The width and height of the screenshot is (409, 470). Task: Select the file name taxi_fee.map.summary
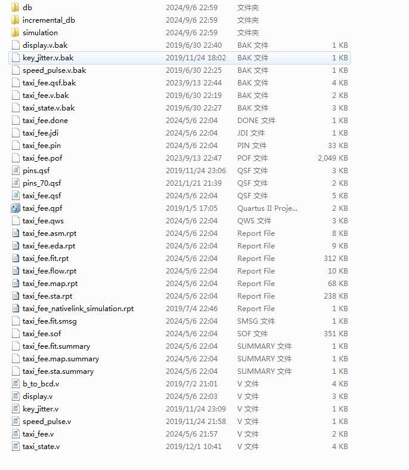[61, 359]
